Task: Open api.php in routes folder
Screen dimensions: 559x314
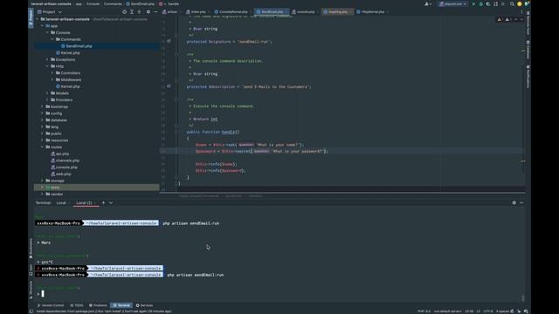Action: [x=62, y=154]
